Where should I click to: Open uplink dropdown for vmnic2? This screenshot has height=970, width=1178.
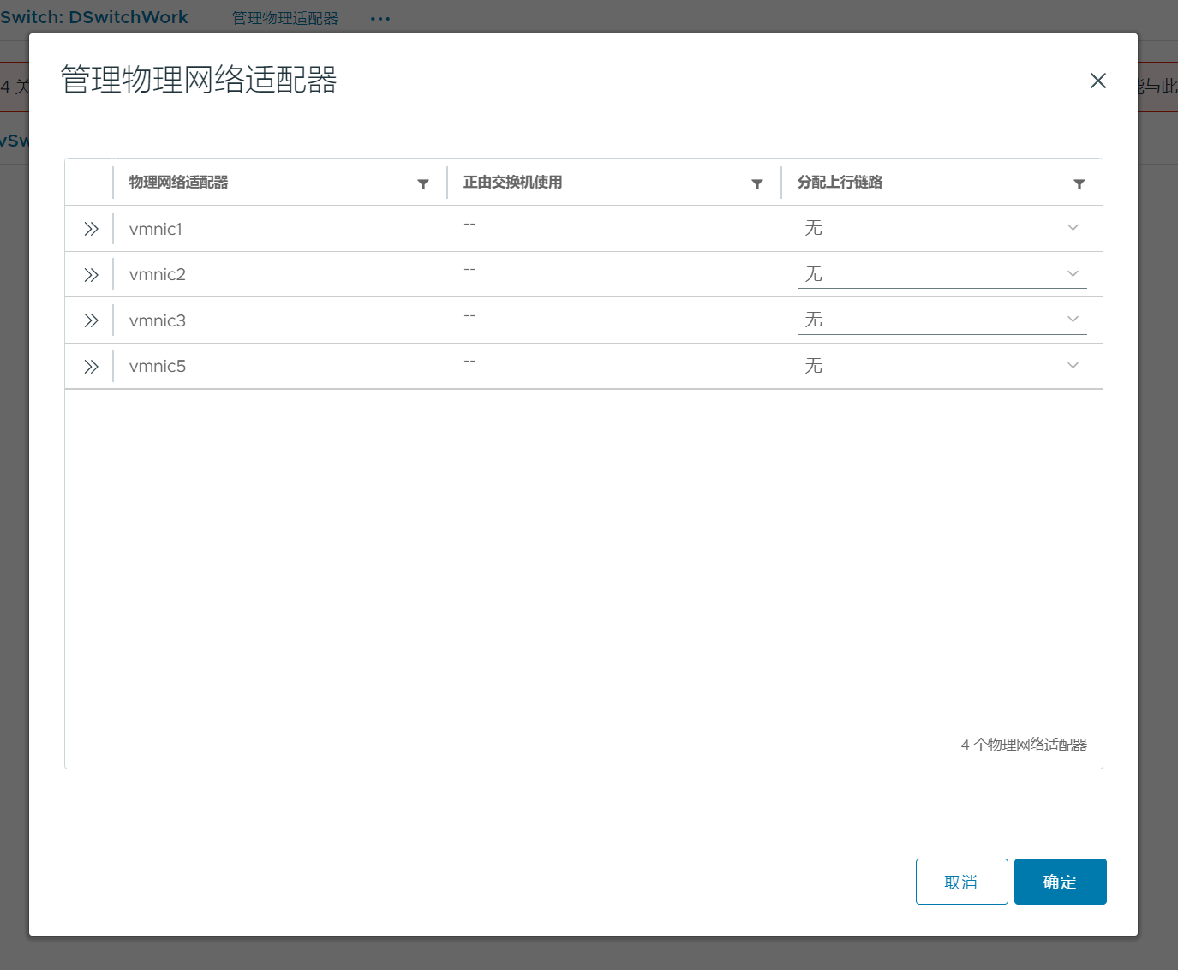(941, 274)
